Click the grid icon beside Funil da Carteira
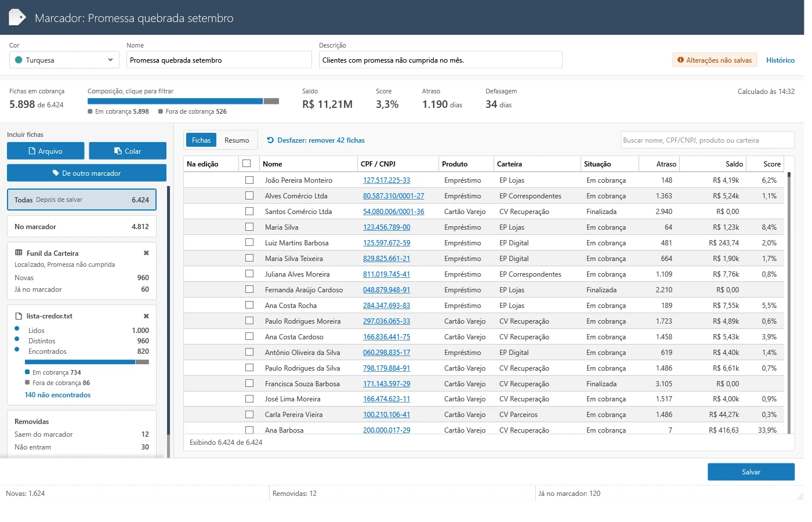 pos(19,253)
